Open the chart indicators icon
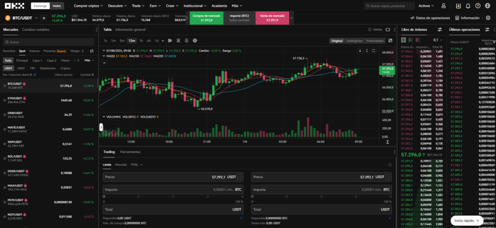The height and width of the screenshot is (228, 496). click(x=178, y=41)
